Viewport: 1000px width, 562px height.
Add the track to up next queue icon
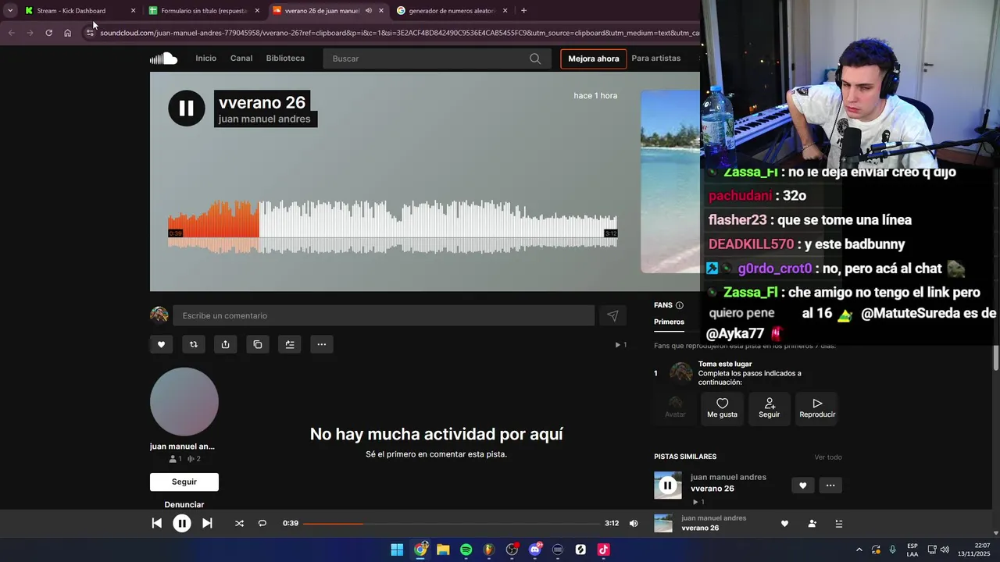289,344
